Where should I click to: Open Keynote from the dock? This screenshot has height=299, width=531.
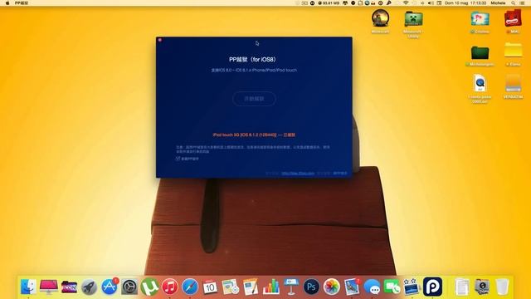click(x=291, y=287)
